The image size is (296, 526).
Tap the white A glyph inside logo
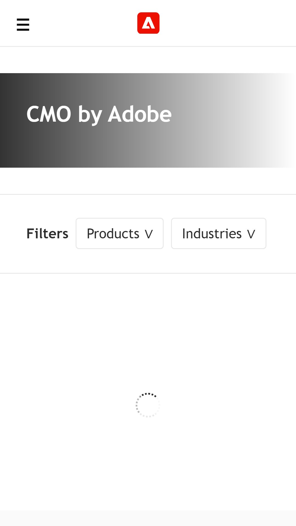tap(149, 23)
